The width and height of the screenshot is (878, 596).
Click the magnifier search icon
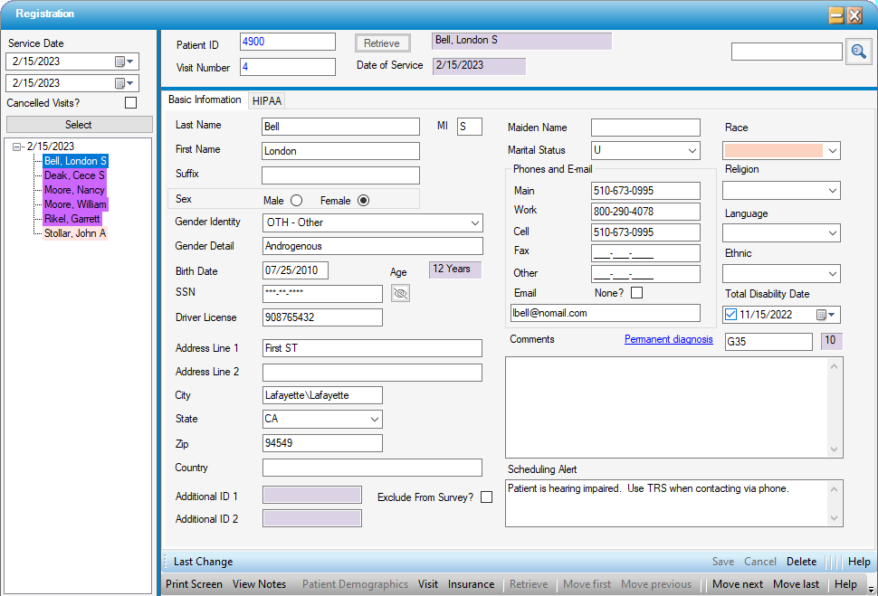[x=858, y=52]
